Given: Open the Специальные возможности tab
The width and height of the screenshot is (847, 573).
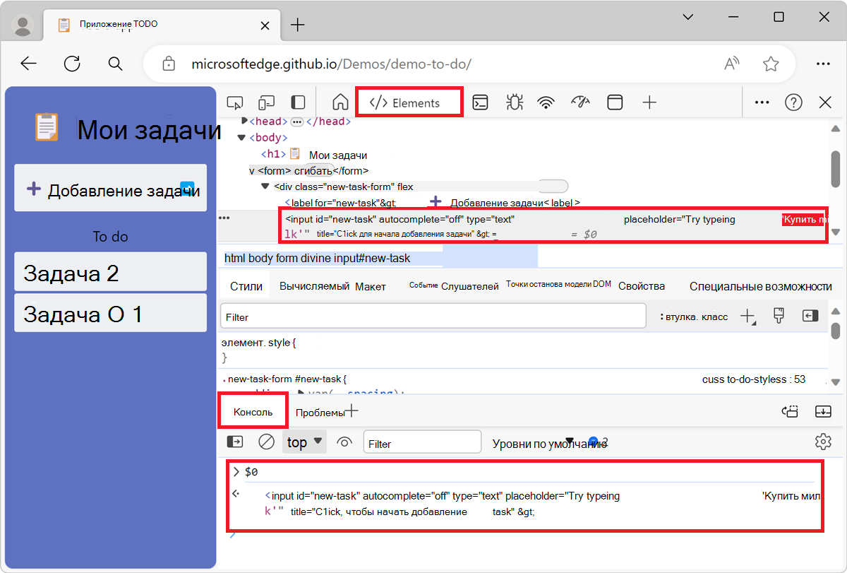Looking at the screenshot, I should (x=761, y=286).
